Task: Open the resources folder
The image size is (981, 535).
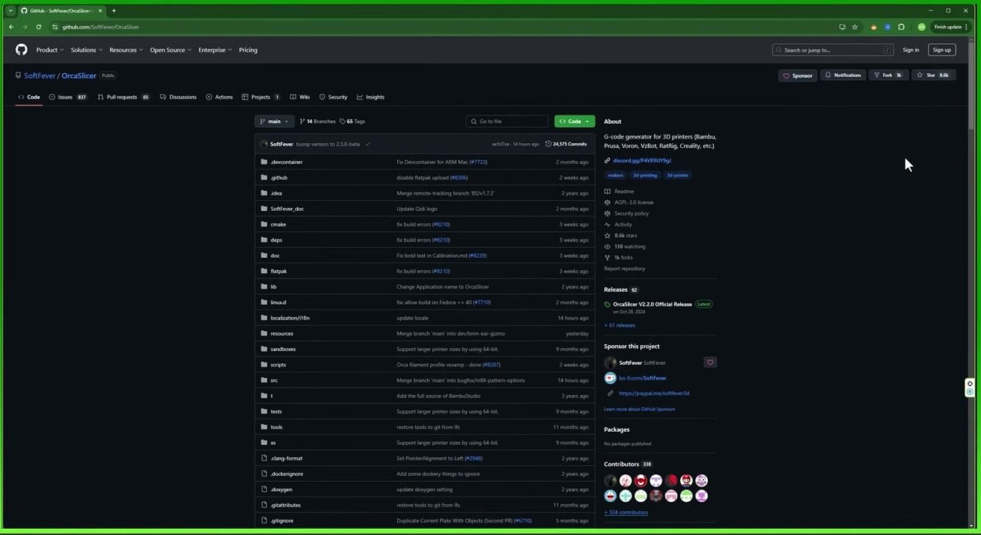Action: pos(282,333)
